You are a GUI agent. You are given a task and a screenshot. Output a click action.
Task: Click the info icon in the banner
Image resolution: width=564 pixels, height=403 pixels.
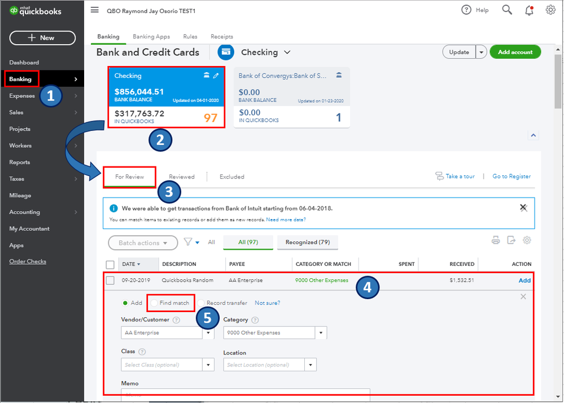pos(113,208)
